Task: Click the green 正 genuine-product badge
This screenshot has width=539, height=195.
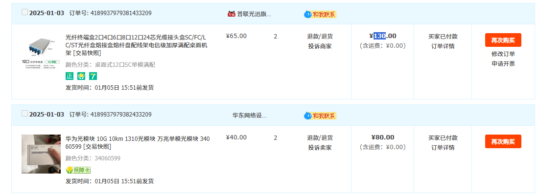Action: click(70, 76)
